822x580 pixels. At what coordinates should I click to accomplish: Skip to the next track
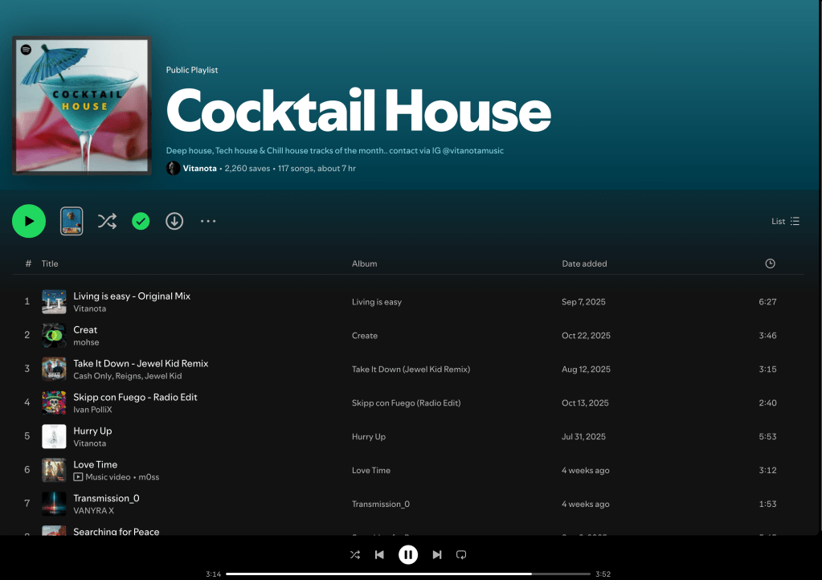(436, 554)
